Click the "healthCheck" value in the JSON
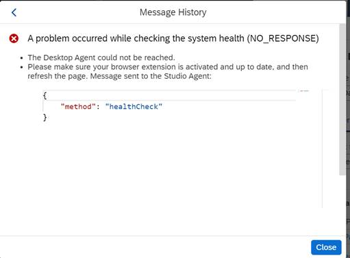The width and height of the screenshot is (350, 258). [134, 107]
